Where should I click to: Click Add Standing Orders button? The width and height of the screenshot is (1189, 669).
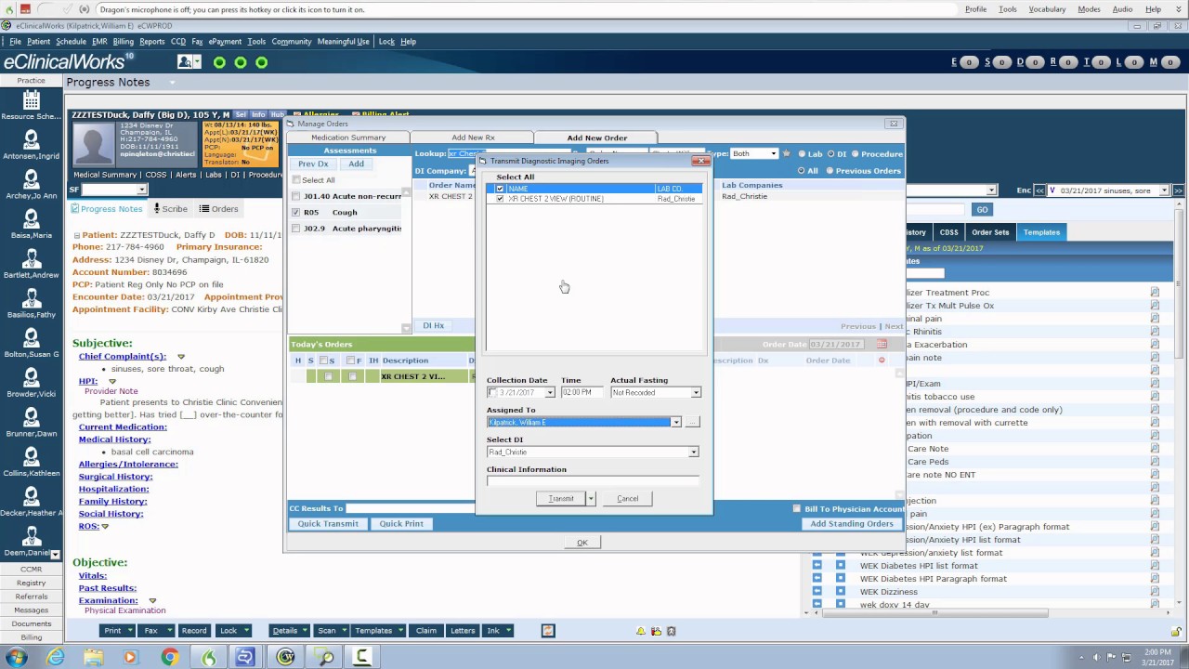pos(852,524)
